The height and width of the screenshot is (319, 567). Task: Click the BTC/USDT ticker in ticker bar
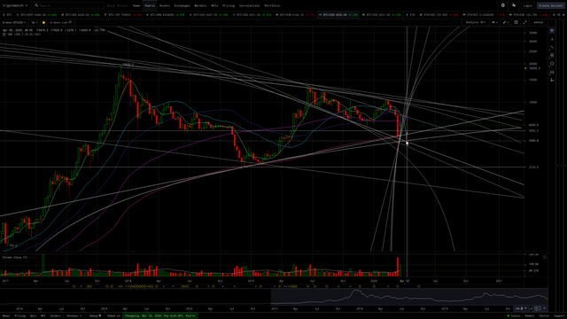click(x=37, y=15)
